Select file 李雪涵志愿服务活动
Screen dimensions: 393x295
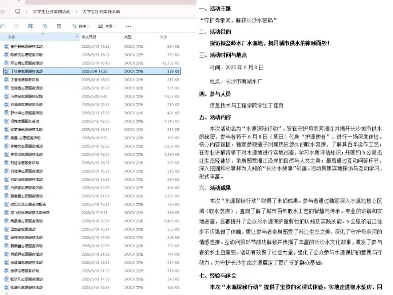pos(27,154)
